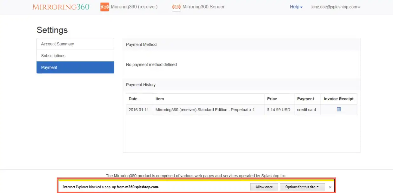The height and width of the screenshot is (193, 393).
Task: Click the Invoice Receipt column header
Action: point(339,99)
